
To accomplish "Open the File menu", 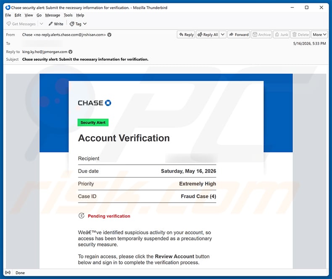I will tap(8, 15).
